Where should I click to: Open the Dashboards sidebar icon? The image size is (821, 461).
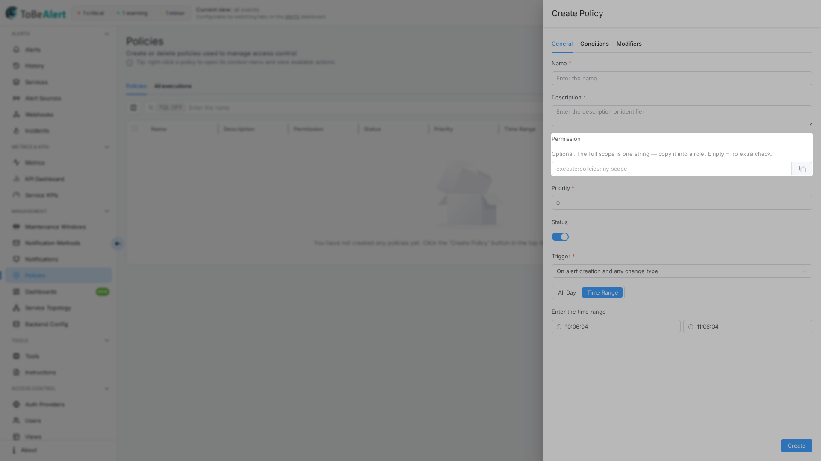tap(16, 292)
